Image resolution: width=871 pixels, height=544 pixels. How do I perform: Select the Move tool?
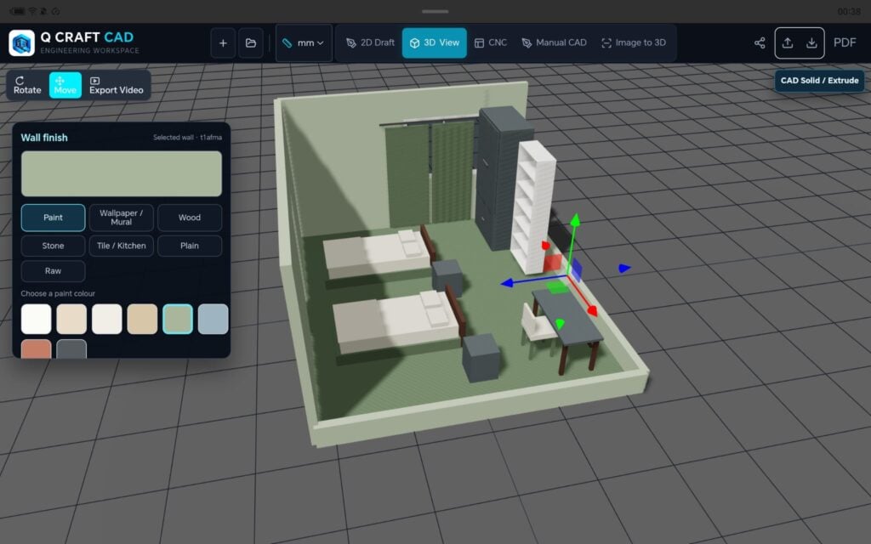tap(65, 85)
